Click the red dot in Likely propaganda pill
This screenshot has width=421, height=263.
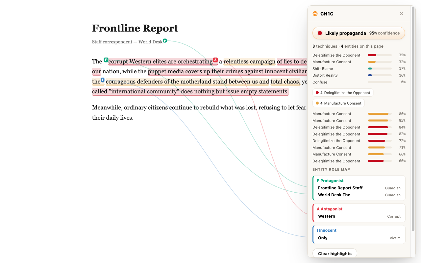[x=320, y=33]
